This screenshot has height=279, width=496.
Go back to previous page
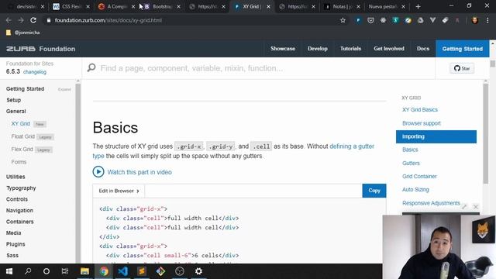9,20
